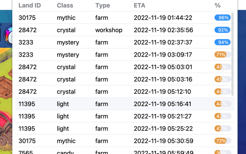
Task: Click the 92% blue progress pill
Action: click(x=223, y=30)
